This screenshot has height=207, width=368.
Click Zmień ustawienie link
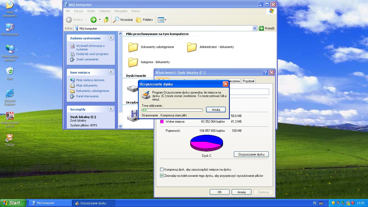[x=87, y=59]
